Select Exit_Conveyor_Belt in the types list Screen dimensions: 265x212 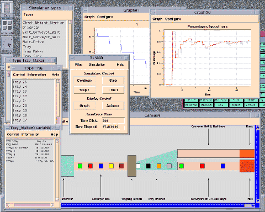[41, 32]
